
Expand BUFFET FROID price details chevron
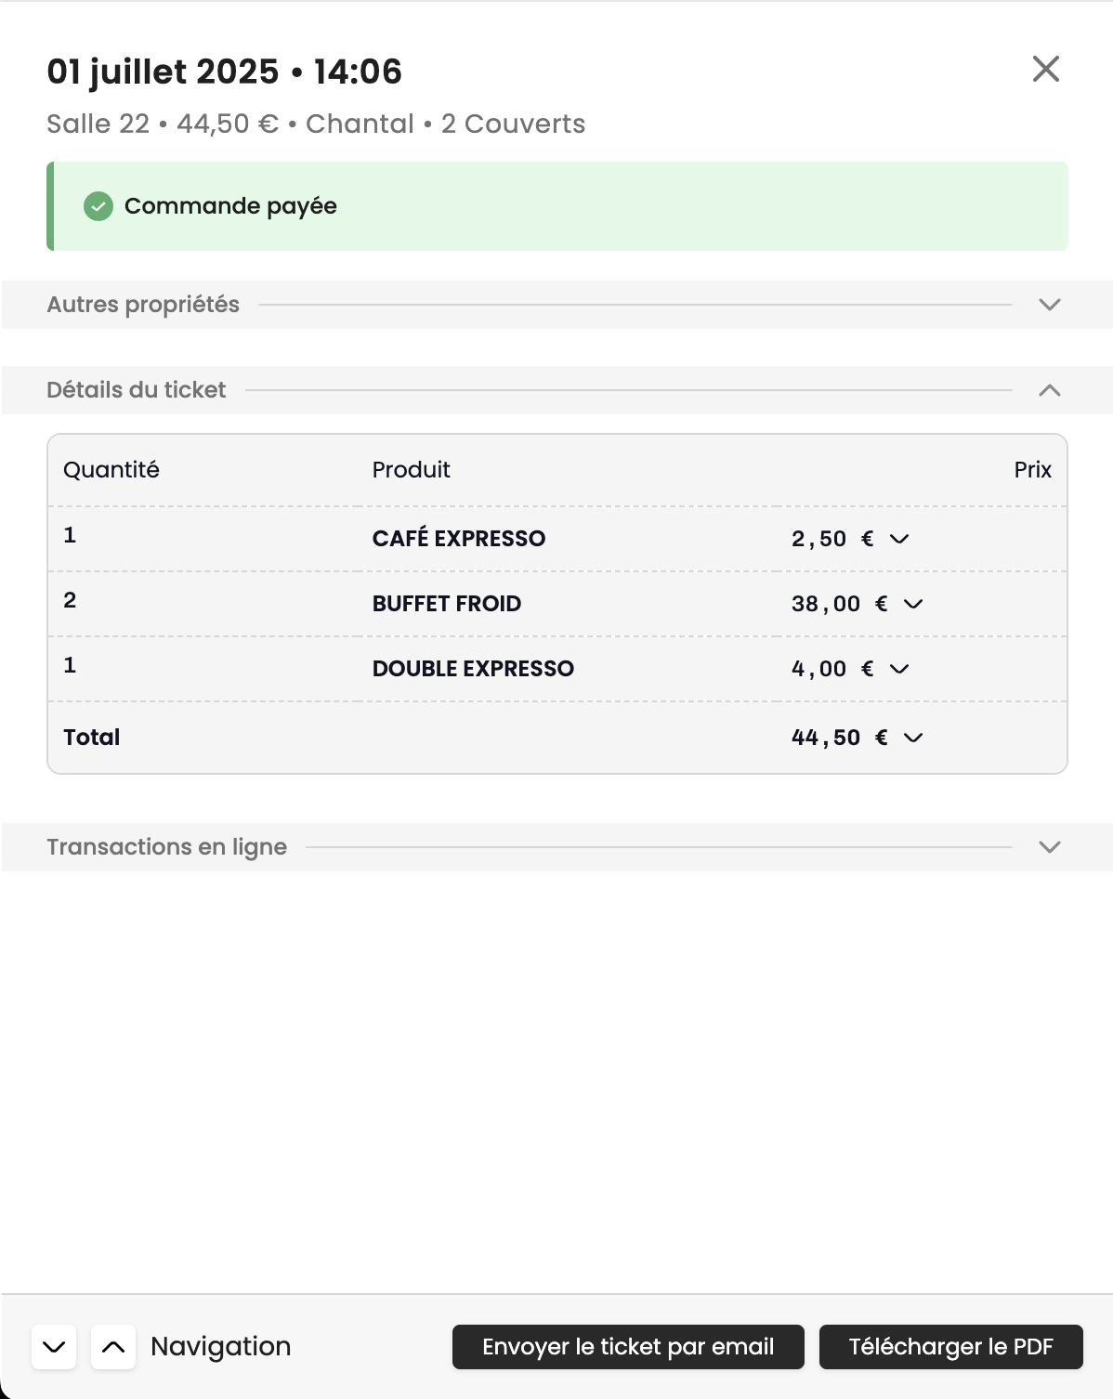click(913, 604)
